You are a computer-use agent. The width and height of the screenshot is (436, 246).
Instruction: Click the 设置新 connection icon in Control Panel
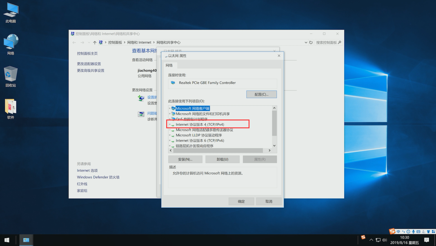(141, 98)
